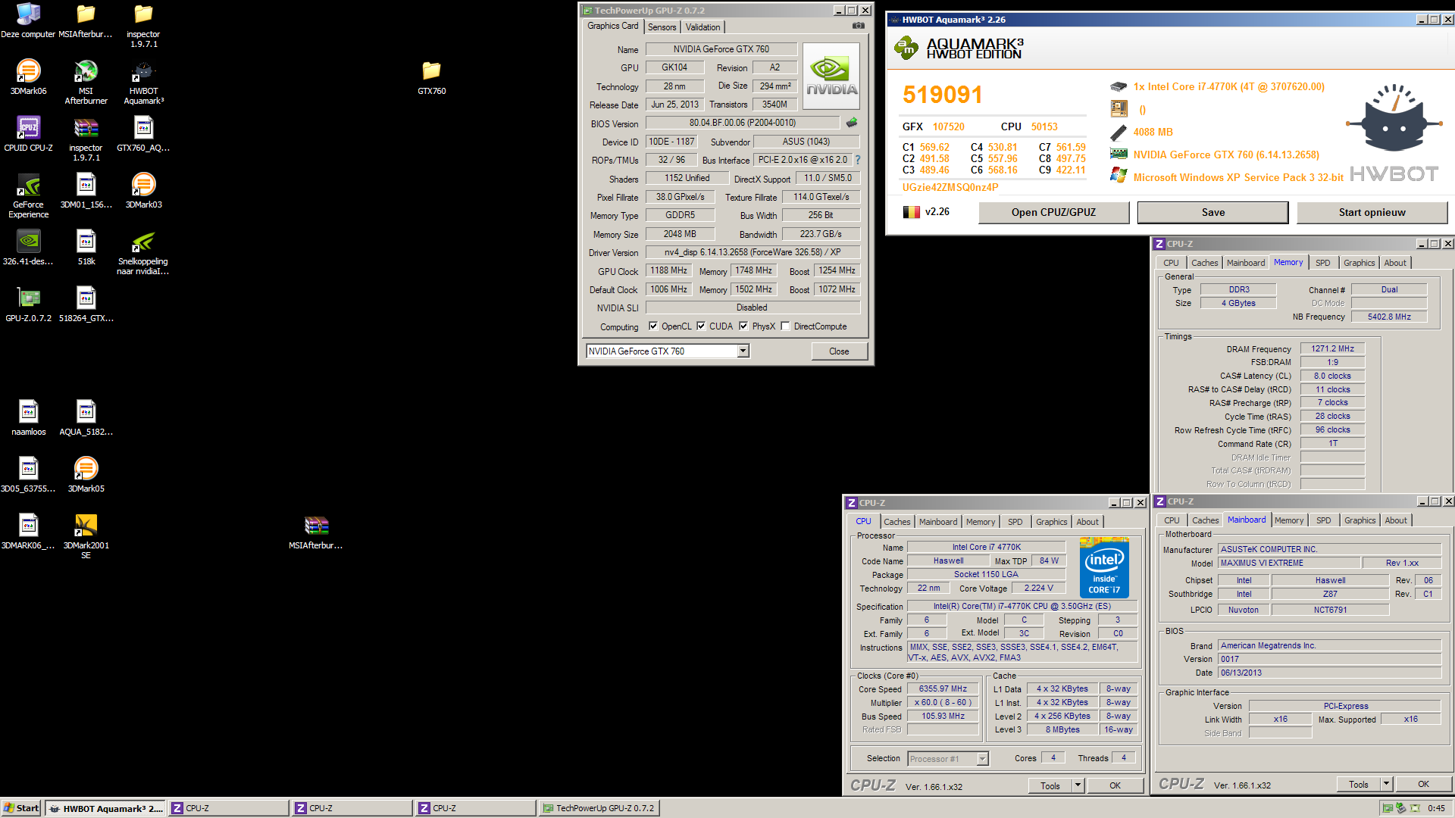The width and height of the screenshot is (1455, 818).
Task: Click NVIDIA GeForce GTX 760 text in Aquamark
Action: (1225, 155)
